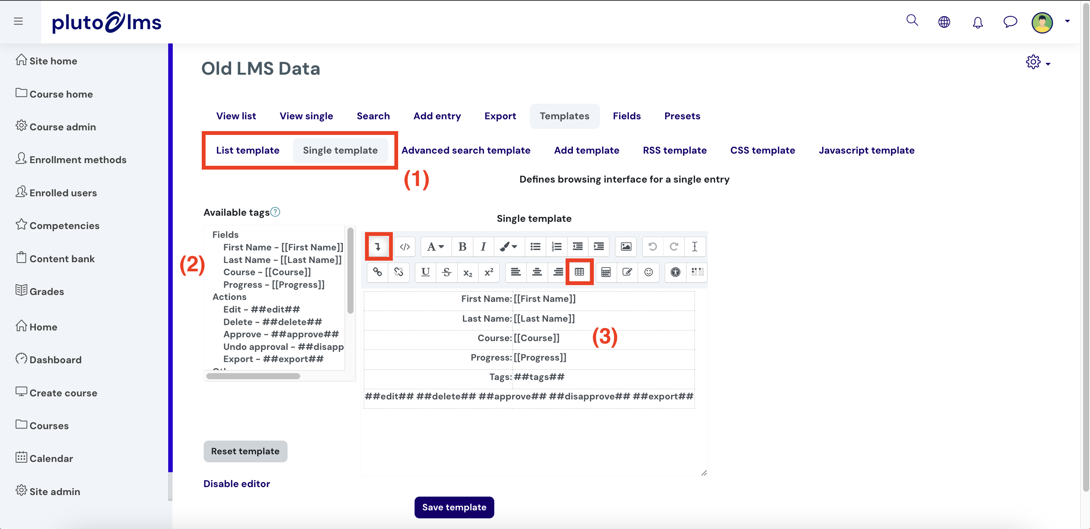
Task: Align text to the left
Action: tap(516, 273)
